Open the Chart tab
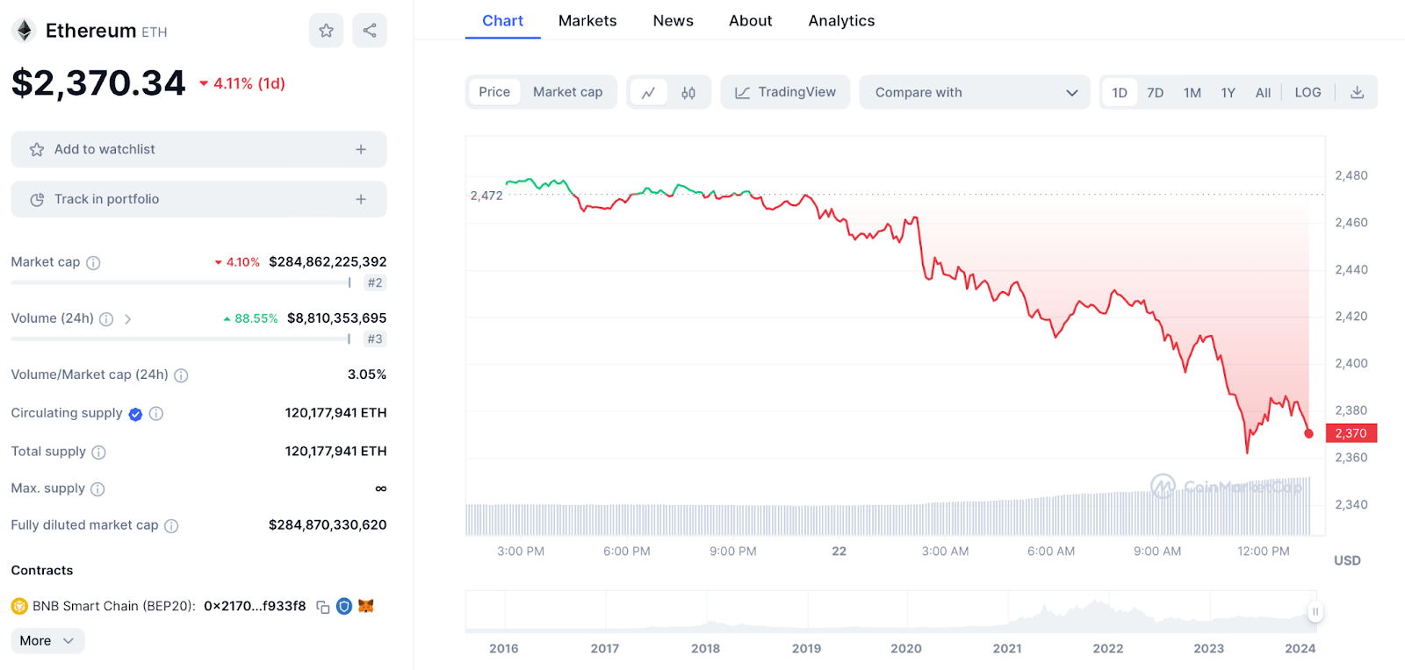The width and height of the screenshot is (1405, 670). coord(502,21)
